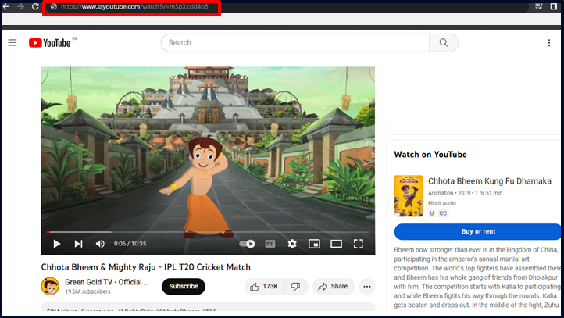Mute the video with the speaker icon

pos(100,244)
